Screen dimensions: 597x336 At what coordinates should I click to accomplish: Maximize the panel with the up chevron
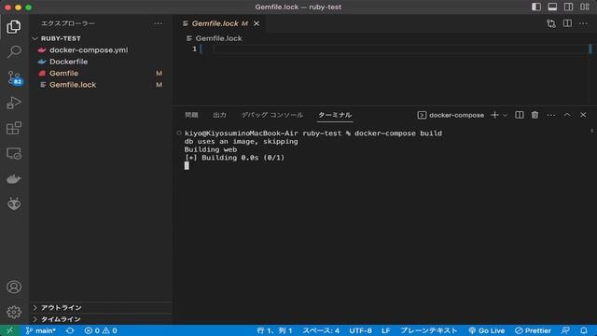point(567,115)
